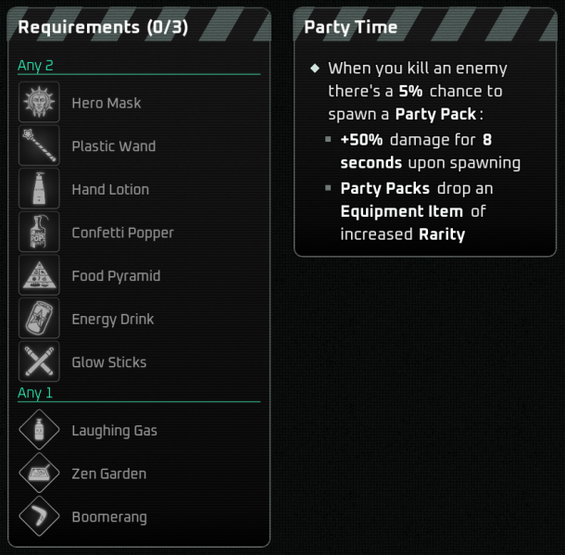
Task: Select the Energy Drink can icon
Action: point(39,319)
